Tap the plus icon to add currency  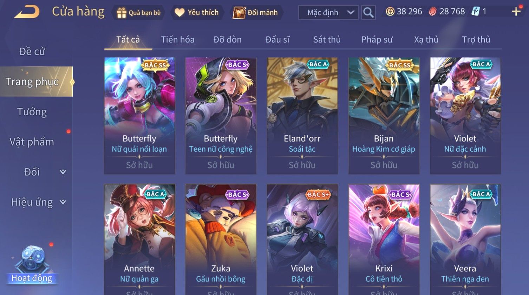(x=516, y=12)
